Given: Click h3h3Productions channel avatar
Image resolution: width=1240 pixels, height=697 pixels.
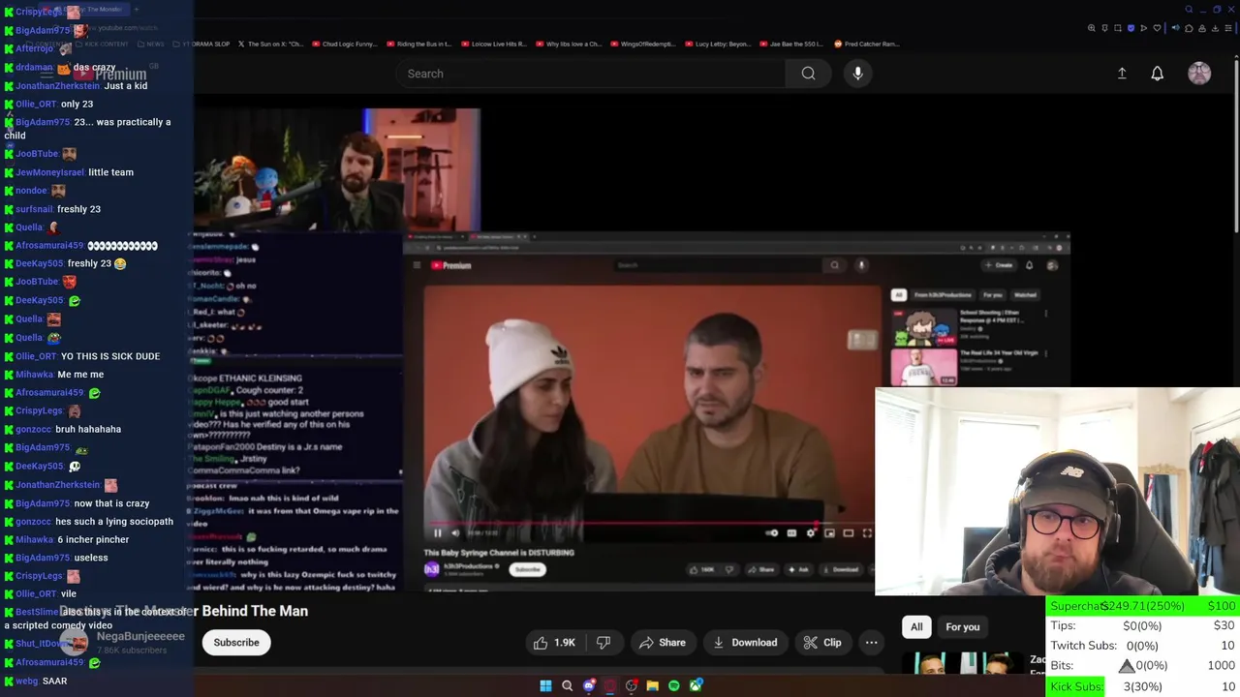Looking at the screenshot, I should click(431, 569).
